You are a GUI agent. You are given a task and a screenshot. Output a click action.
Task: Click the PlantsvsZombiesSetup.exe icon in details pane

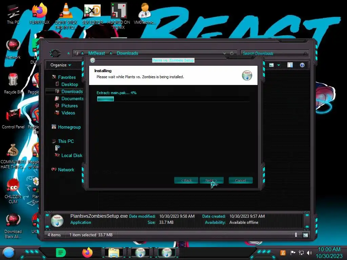click(x=57, y=220)
